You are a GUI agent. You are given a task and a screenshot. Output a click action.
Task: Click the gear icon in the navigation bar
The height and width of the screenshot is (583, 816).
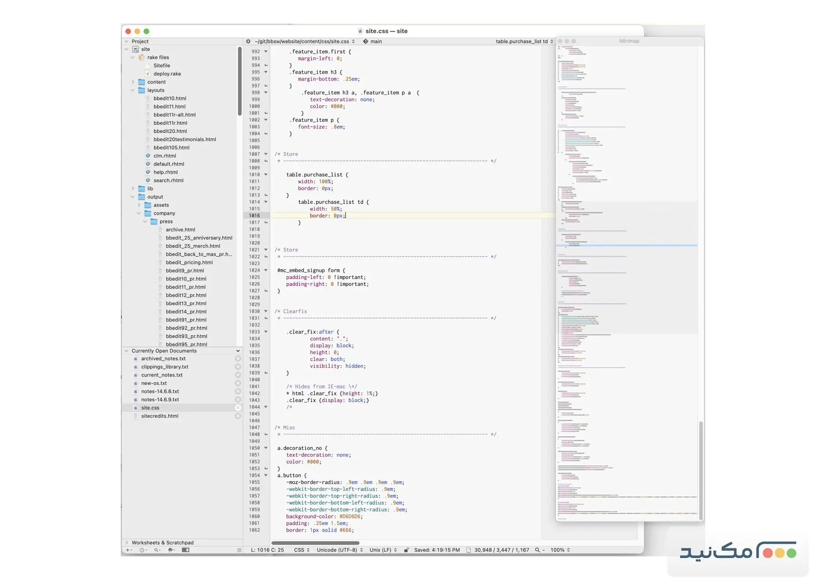[x=248, y=41]
